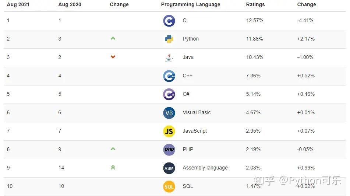
Task: Click the Visual Basic VB icon
Action: point(169,113)
